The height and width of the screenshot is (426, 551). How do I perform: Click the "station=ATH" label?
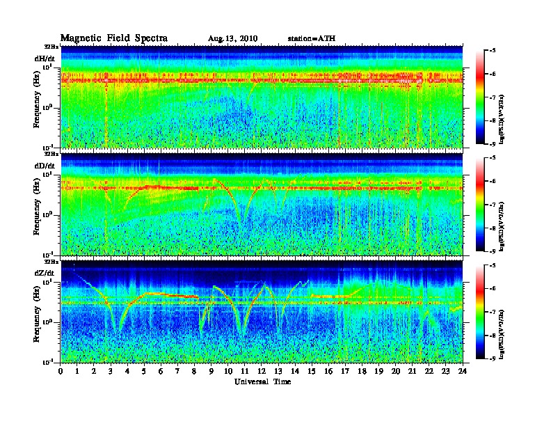[x=312, y=38]
